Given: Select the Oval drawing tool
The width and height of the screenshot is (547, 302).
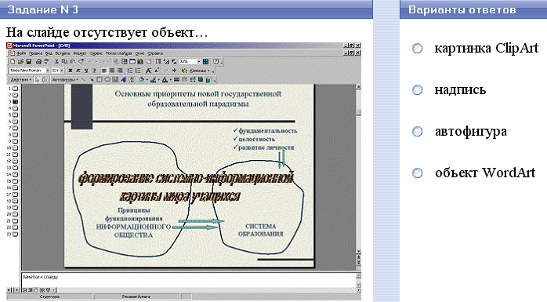Looking at the screenshot, I should [x=107, y=79].
